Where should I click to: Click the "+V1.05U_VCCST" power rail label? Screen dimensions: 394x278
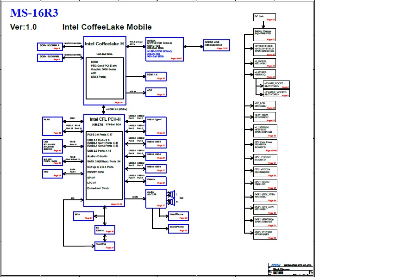[x=274, y=83]
